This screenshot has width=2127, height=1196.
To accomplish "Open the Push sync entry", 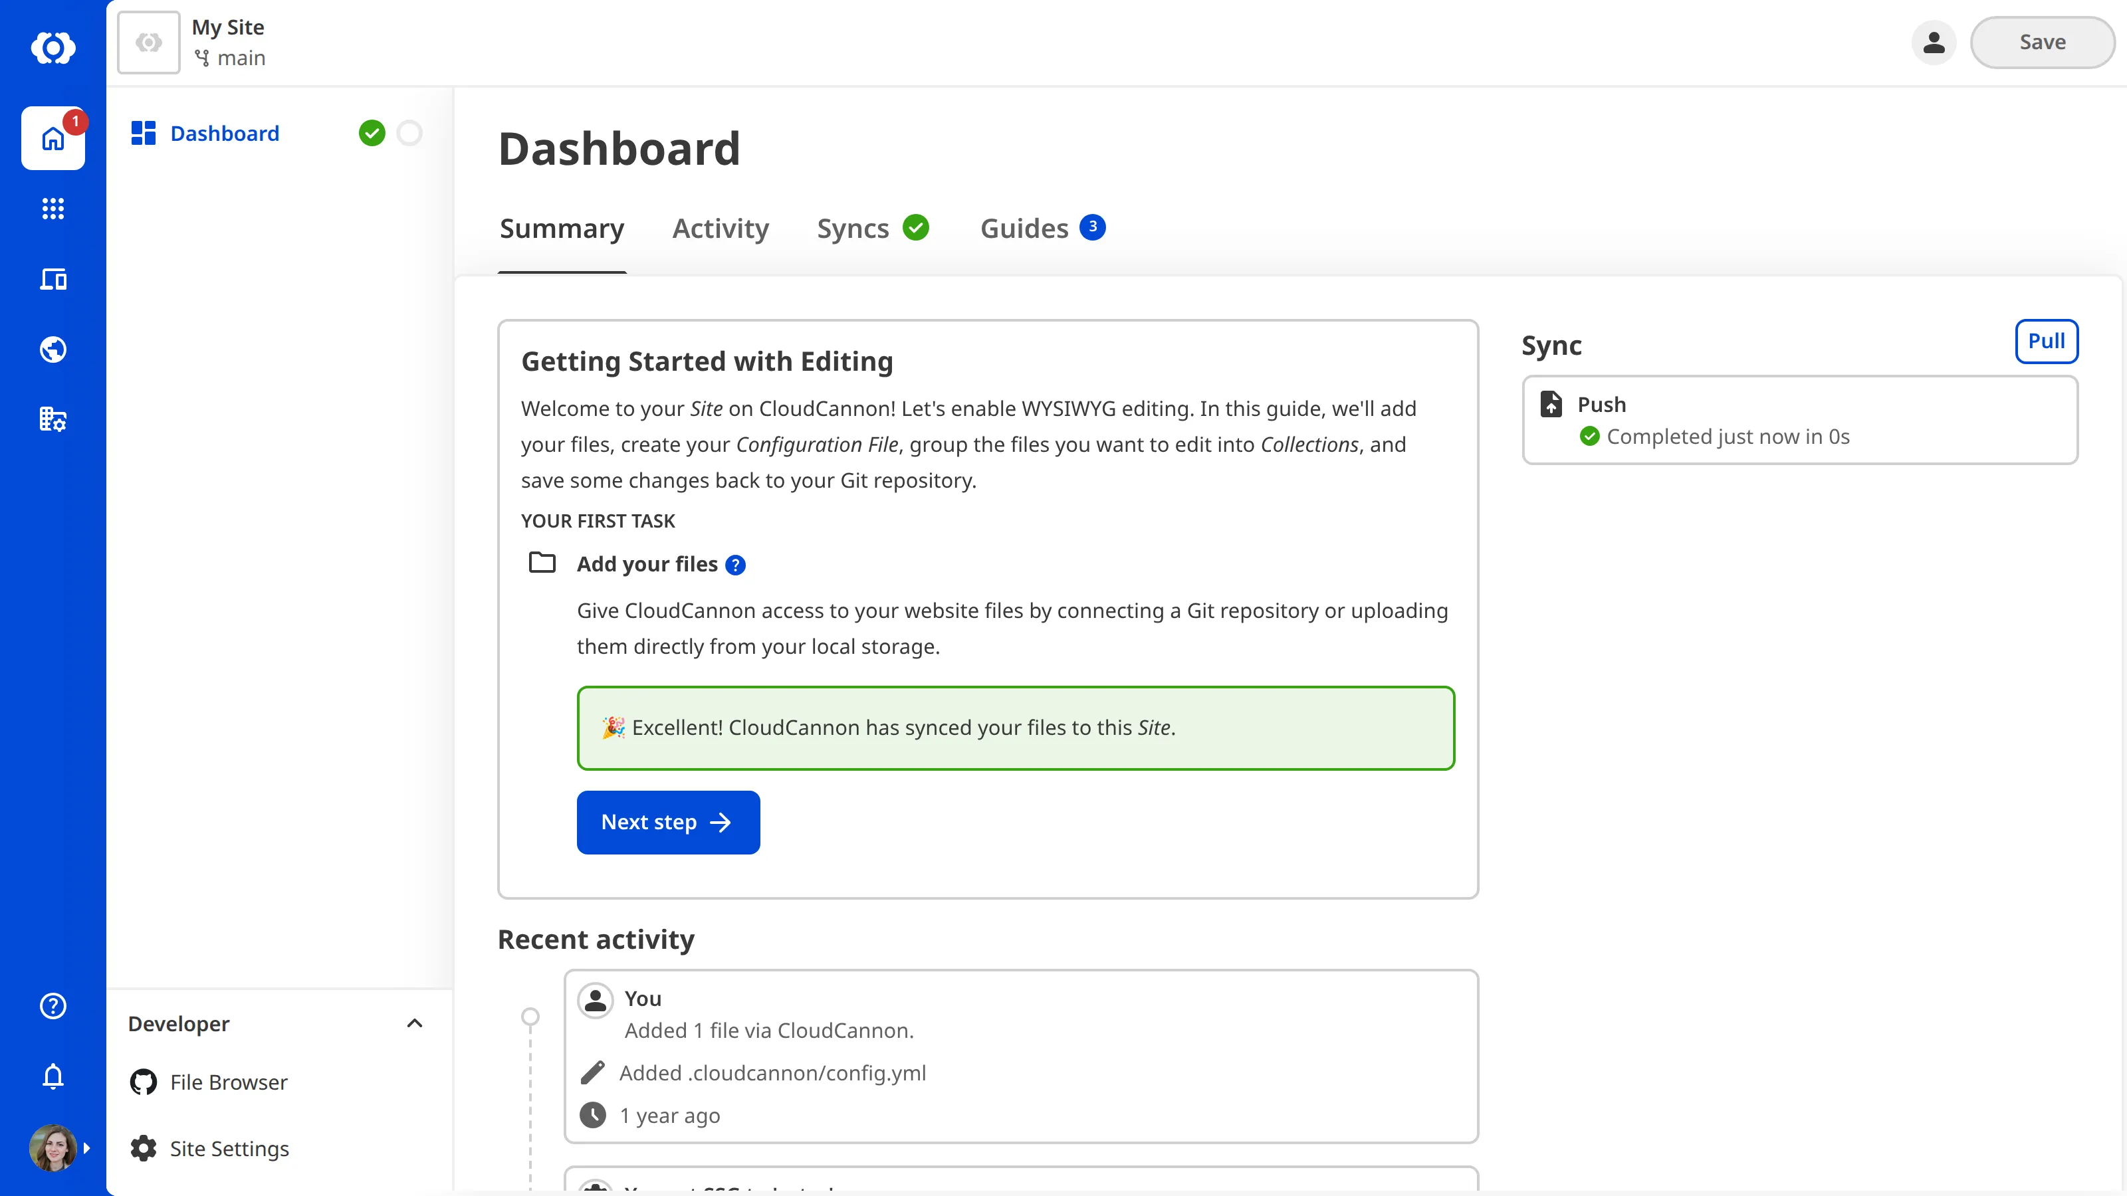I will [1800, 420].
